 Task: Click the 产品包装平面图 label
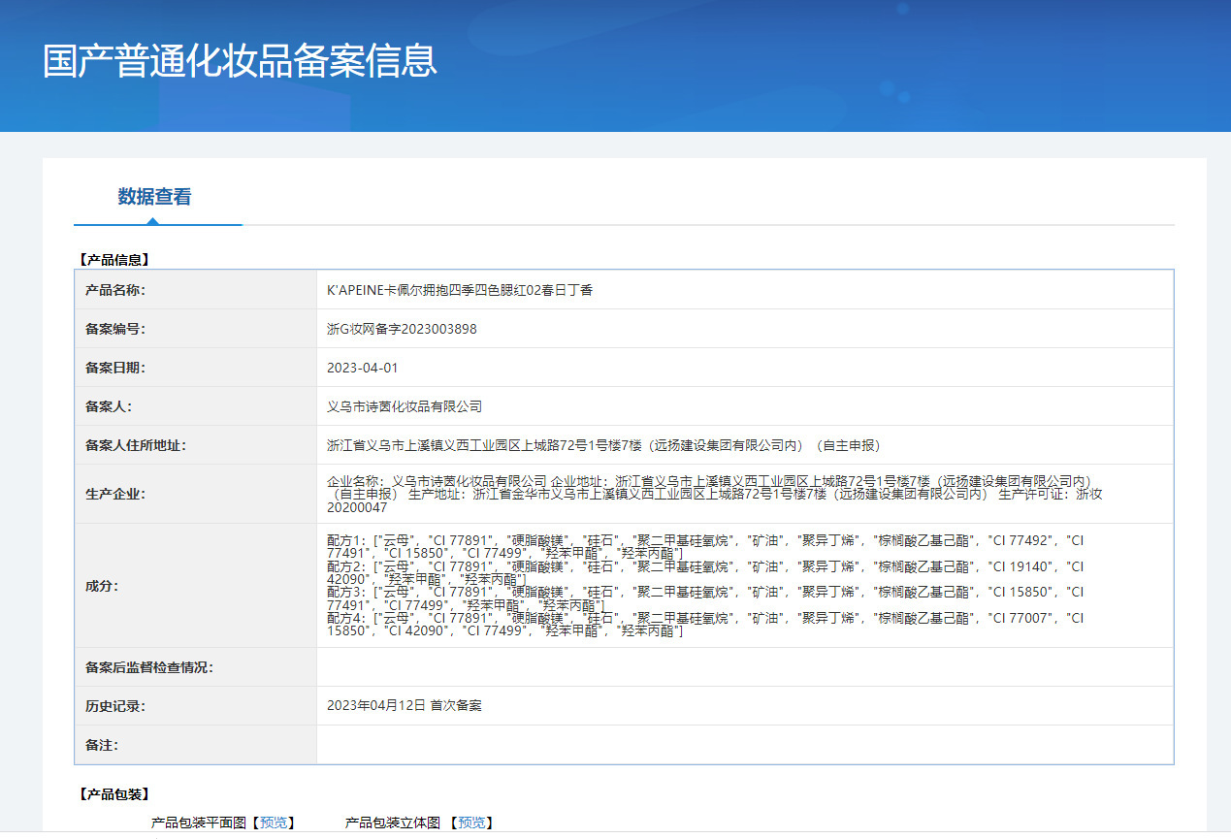point(200,823)
